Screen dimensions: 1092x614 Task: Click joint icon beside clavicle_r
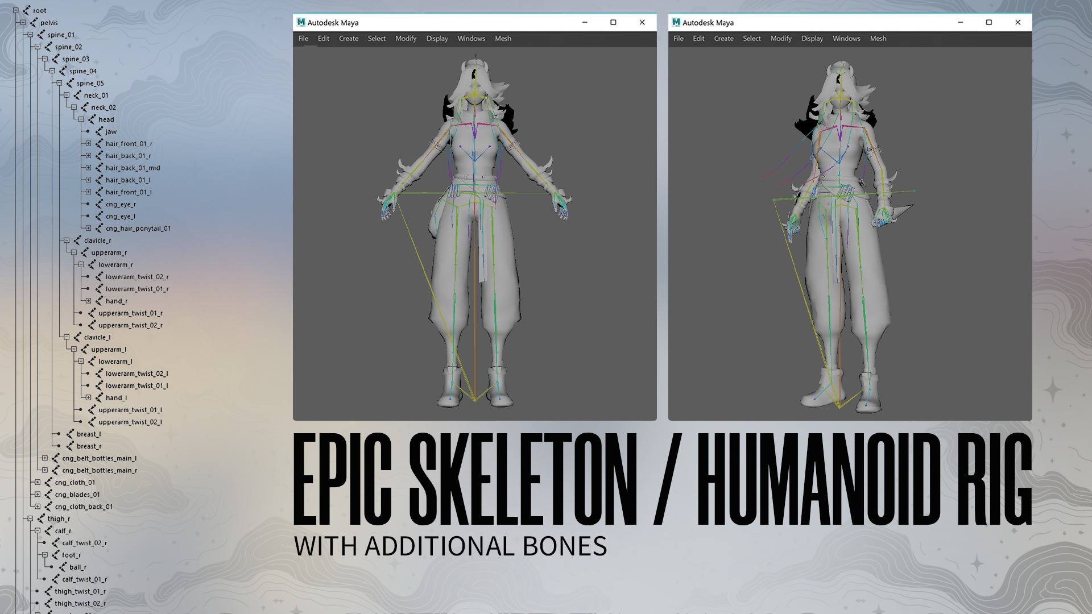77,240
